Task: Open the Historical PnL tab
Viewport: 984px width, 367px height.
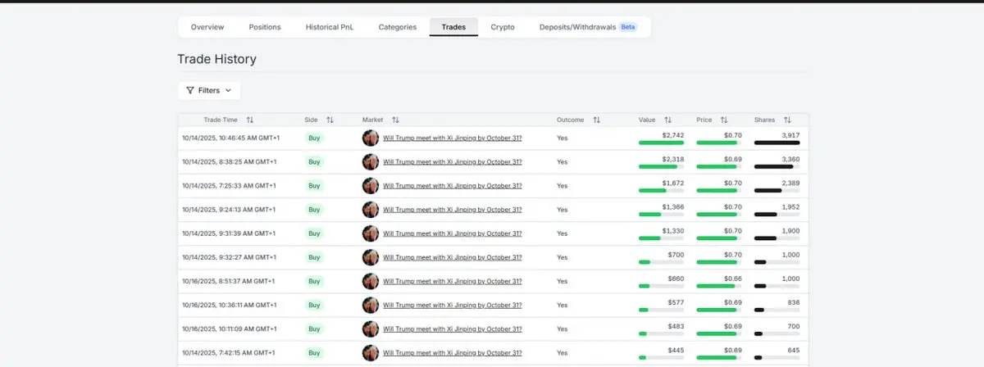Action: tap(329, 27)
